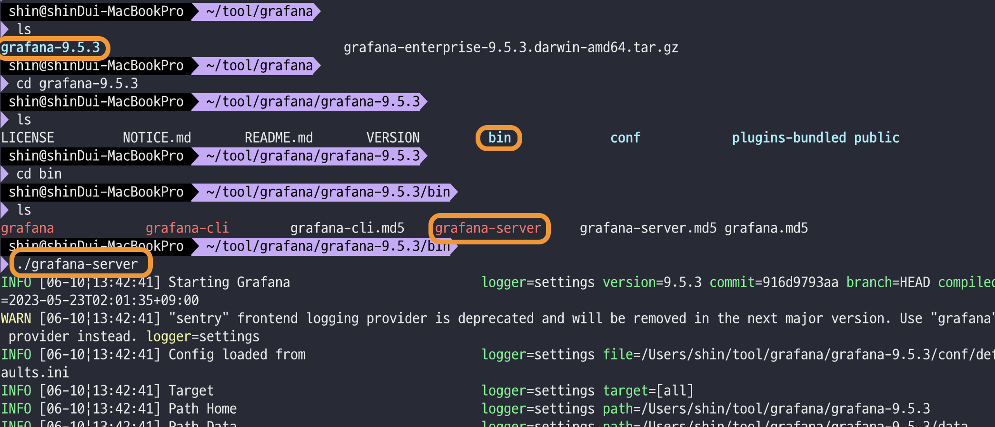Click the target=[all] log value
The height and width of the screenshot is (427, 995).
point(648,391)
